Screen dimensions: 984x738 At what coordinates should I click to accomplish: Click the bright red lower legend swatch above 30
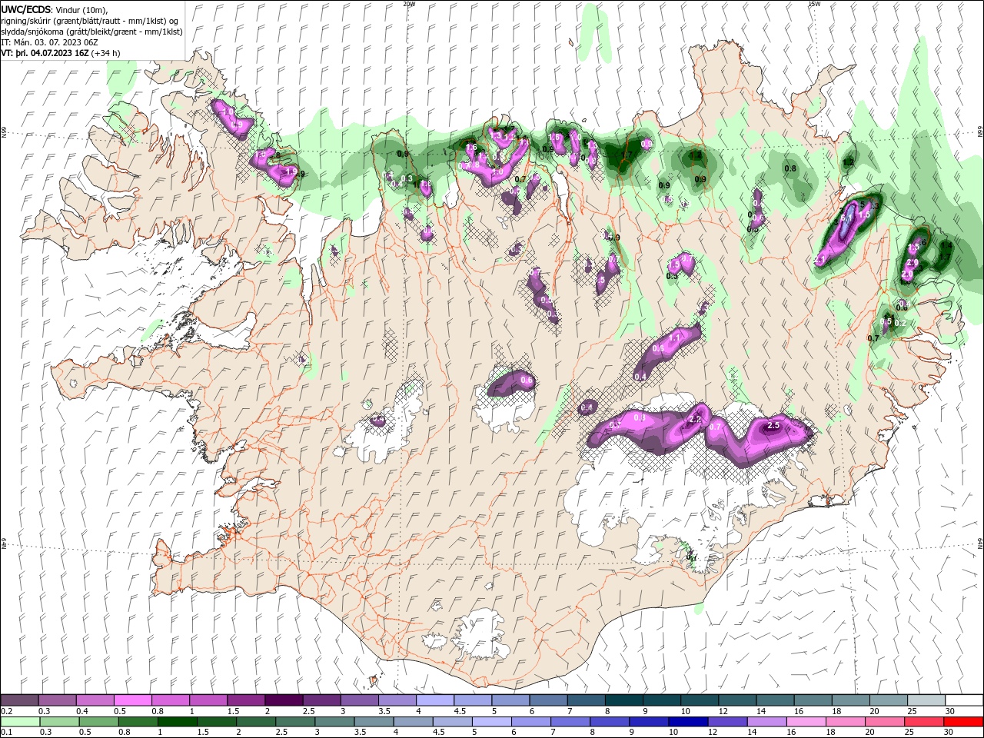click(964, 722)
